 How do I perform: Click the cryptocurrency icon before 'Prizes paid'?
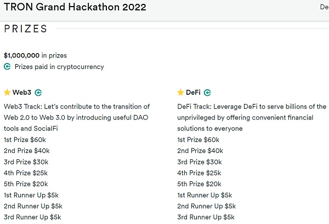tap(7, 67)
